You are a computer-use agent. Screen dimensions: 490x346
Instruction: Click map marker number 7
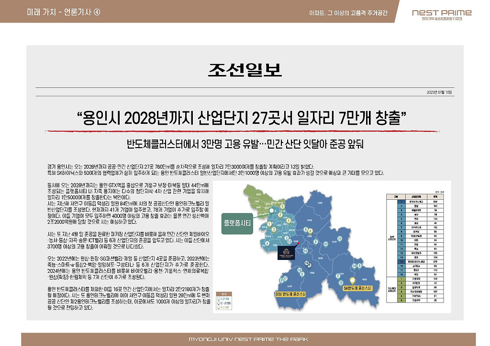click(x=287, y=238)
